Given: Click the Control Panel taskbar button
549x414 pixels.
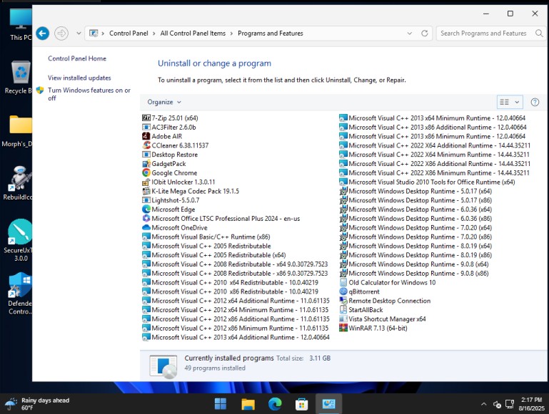Looking at the screenshot, I should (x=328, y=404).
